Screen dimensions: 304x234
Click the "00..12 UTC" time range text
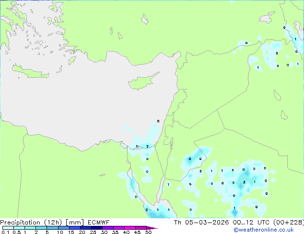pyautogui.click(x=251, y=223)
